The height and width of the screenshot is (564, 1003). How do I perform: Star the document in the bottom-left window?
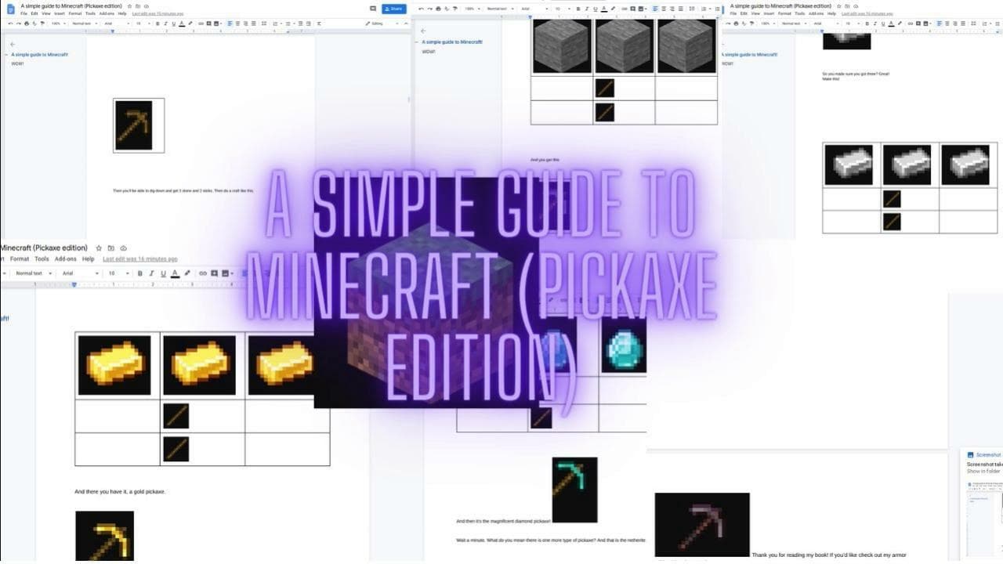point(99,248)
